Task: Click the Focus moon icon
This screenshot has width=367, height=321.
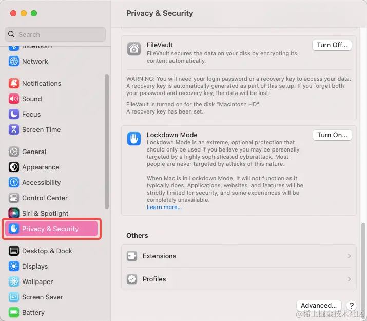Action: point(14,114)
